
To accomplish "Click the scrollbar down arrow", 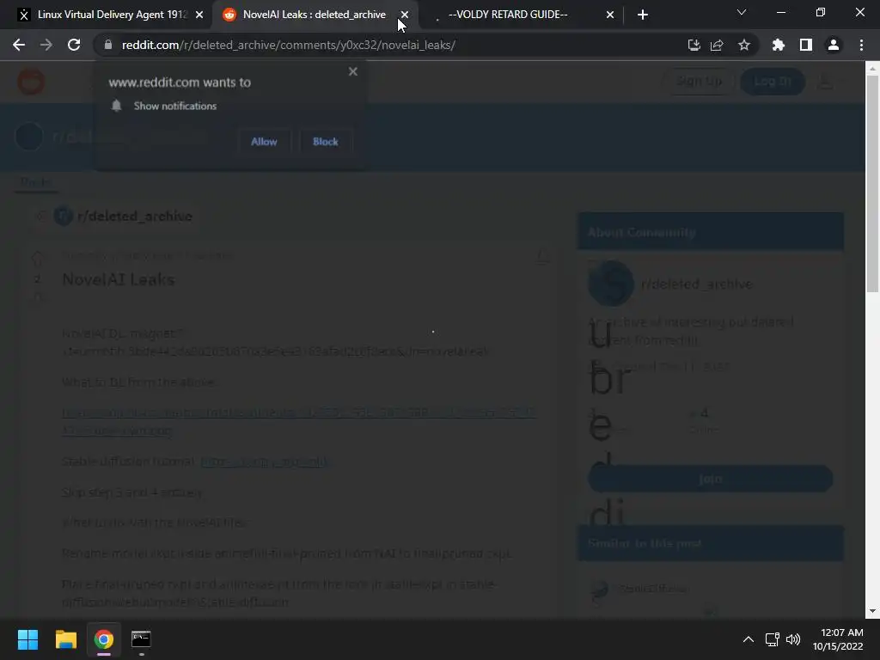I will coord(872,611).
